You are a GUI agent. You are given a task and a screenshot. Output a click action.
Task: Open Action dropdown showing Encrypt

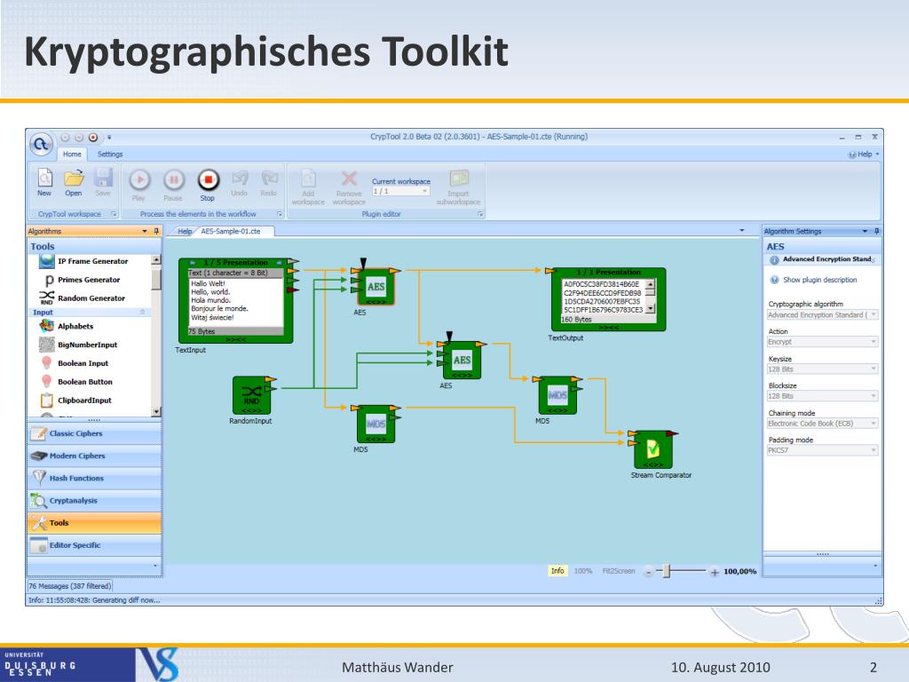tap(822, 342)
